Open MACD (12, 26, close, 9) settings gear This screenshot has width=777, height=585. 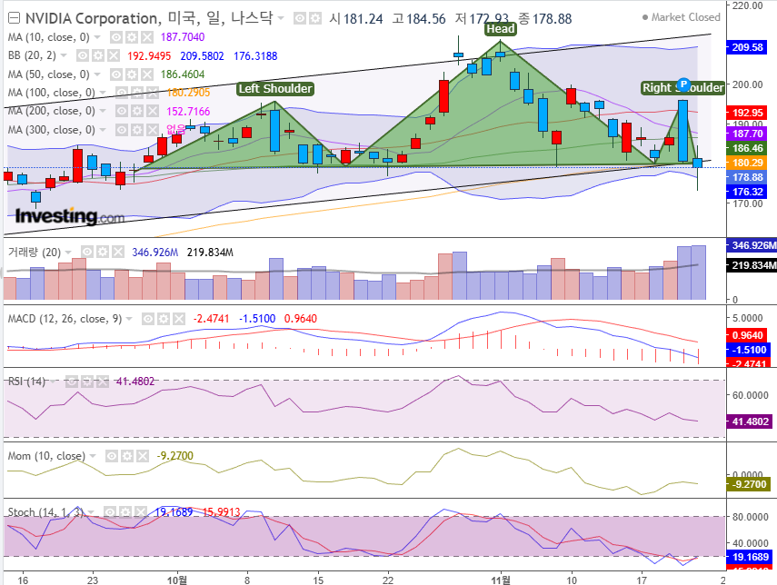click(164, 319)
